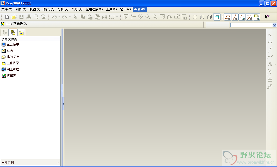Open the selection box dropdown arrow
Screen dimensions: 277x167
(117, 17)
